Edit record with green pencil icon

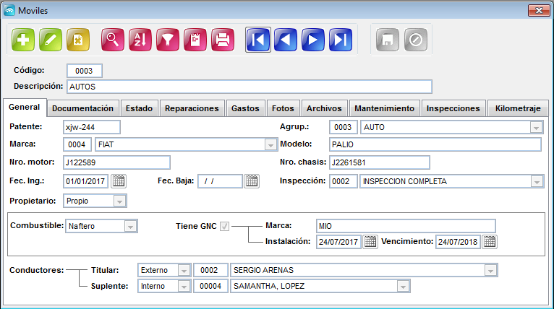coord(51,40)
